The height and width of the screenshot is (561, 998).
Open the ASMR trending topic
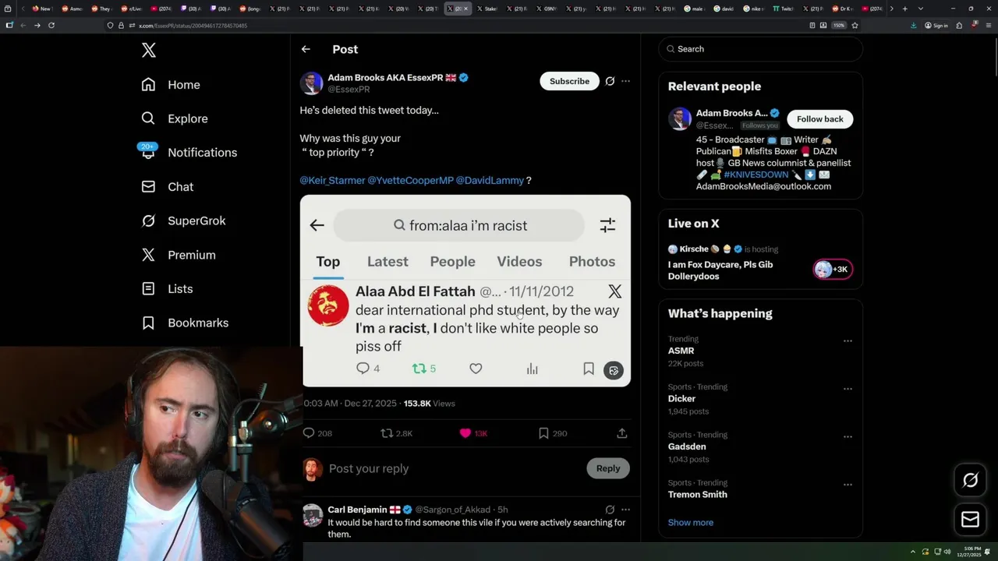pos(681,351)
